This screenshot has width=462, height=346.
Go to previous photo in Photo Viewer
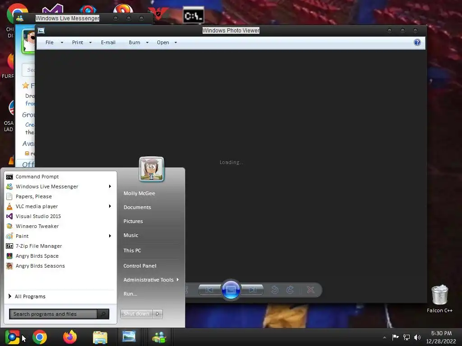209,290
